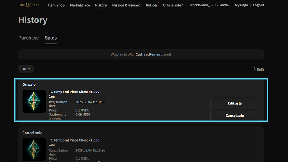The height and width of the screenshot is (162, 288).
Task: Click the Lord Nine logo
Action: tap(28, 5)
